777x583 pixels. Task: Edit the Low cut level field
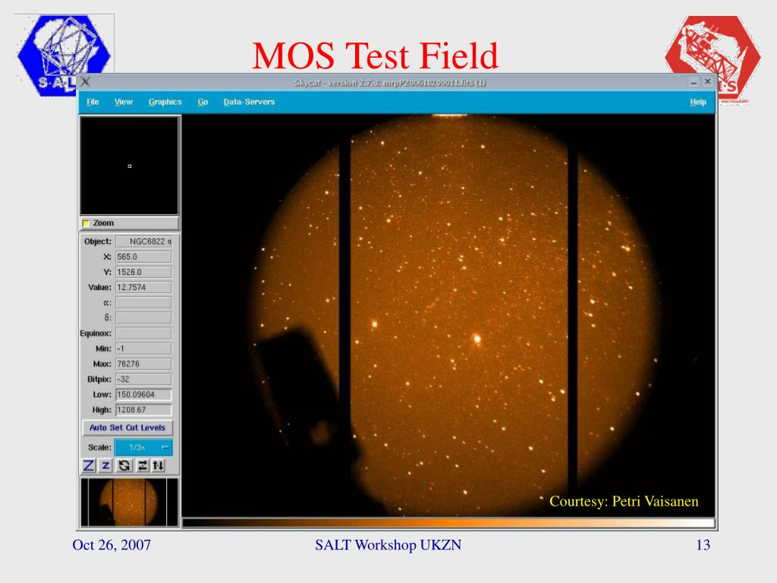(x=143, y=395)
